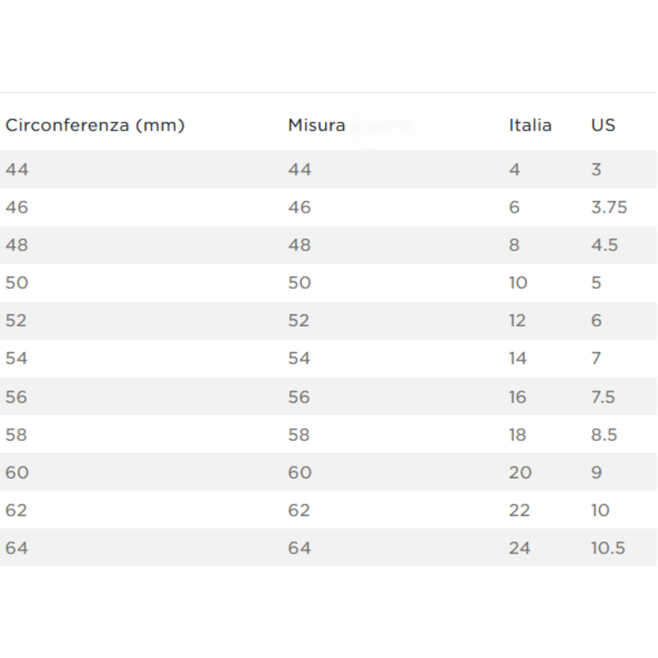This screenshot has height=658, width=658.
Task: Select US size 3.75 cell
Action: click(609, 208)
